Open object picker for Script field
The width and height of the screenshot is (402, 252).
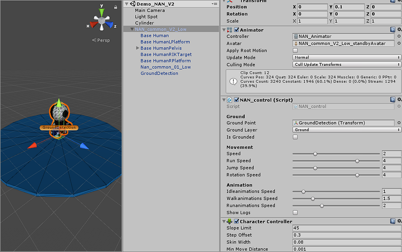[399, 106]
